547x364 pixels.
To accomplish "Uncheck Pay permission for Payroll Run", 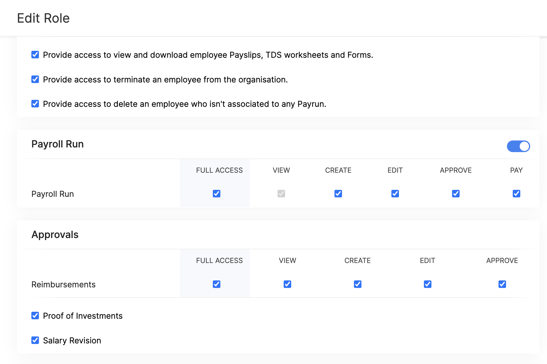I will [517, 194].
